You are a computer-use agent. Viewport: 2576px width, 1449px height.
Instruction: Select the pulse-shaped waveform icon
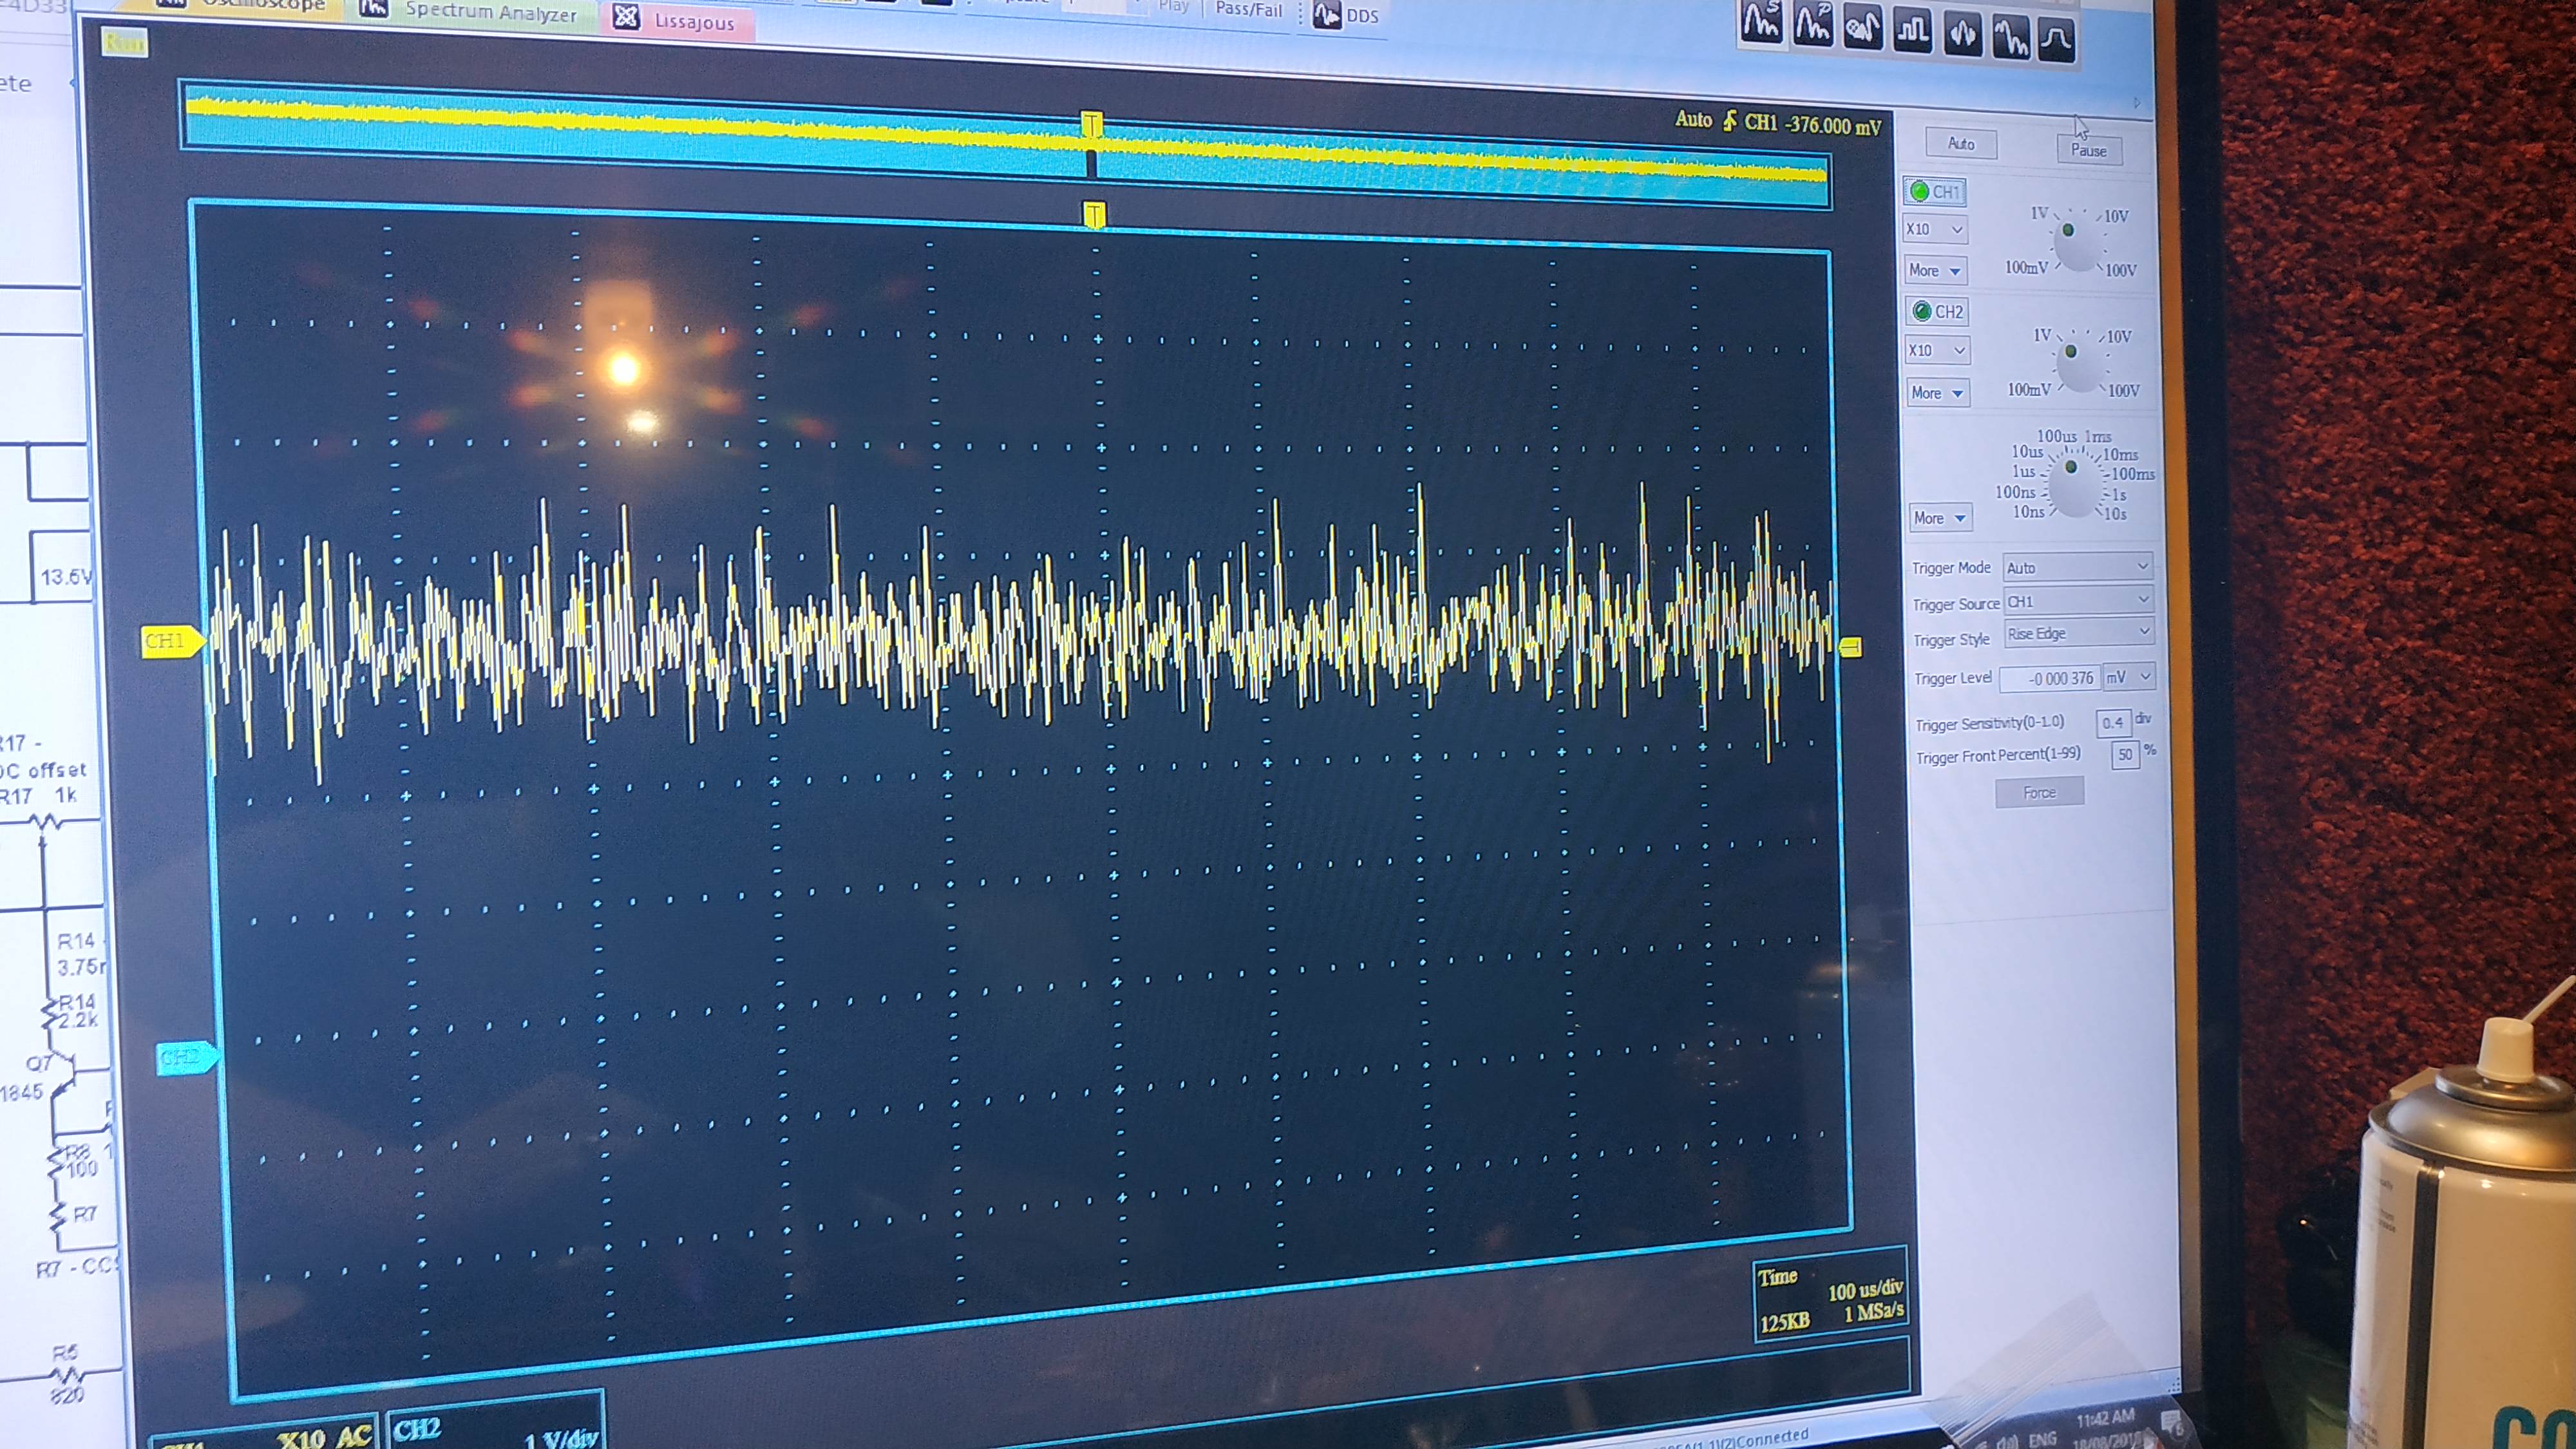pos(2057,41)
